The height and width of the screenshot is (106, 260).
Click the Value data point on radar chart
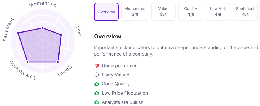point(61,35)
